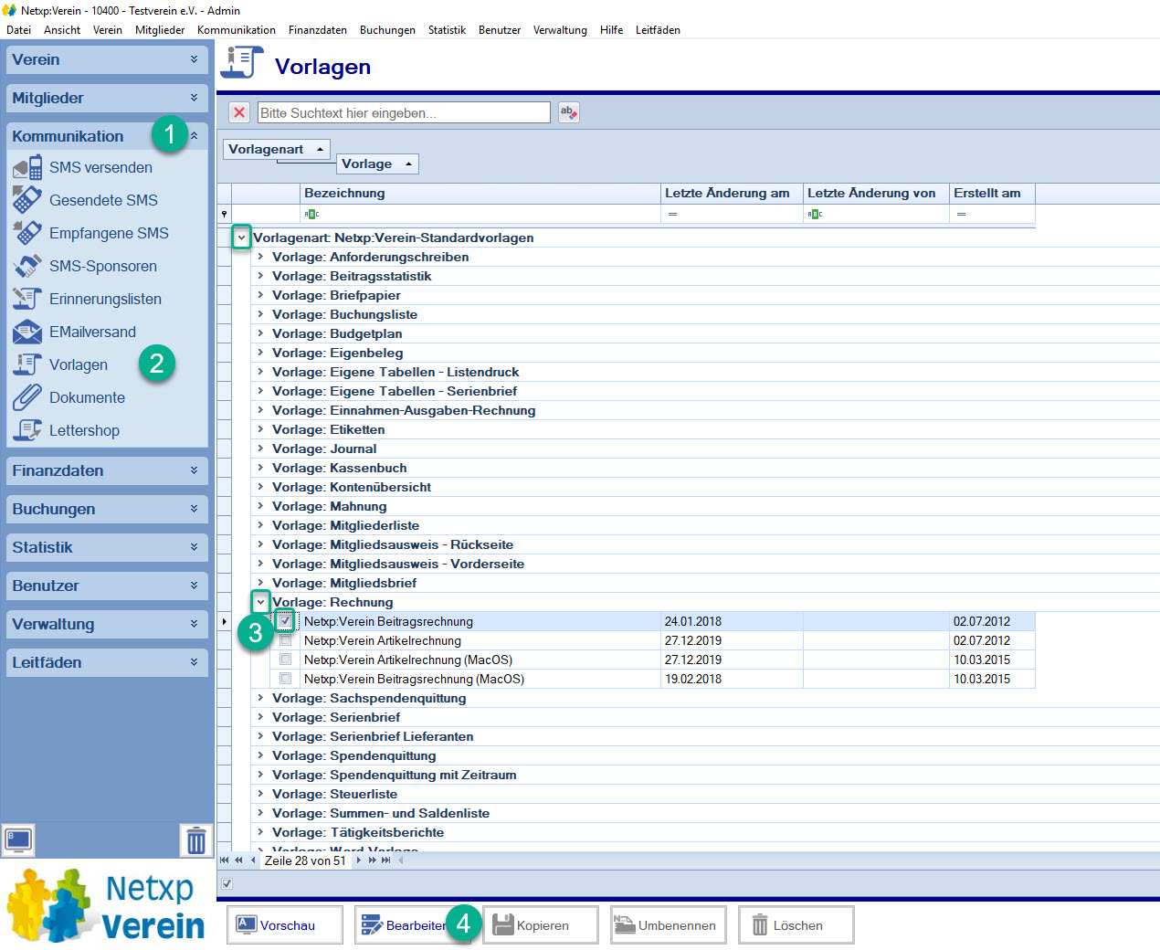Tick the Netxp:Verein Beitragsrechnung (MacOS) checkbox

pos(286,679)
